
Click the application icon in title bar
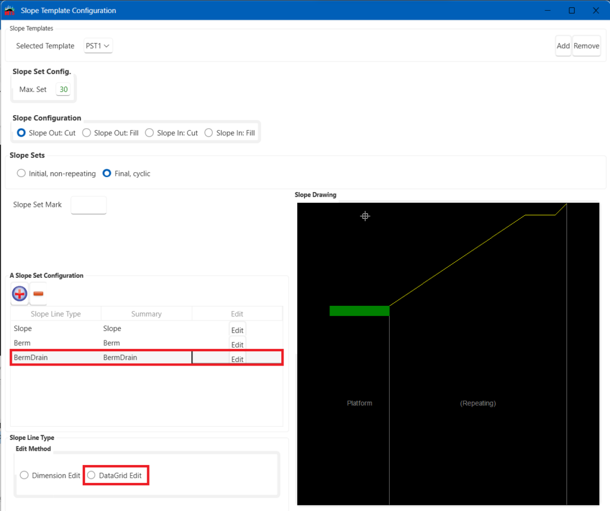click(x=10, y=10)
